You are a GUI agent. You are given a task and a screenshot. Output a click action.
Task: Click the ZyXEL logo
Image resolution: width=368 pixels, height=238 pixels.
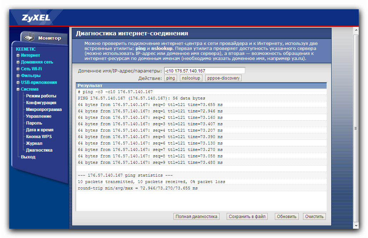click(36, 18)
